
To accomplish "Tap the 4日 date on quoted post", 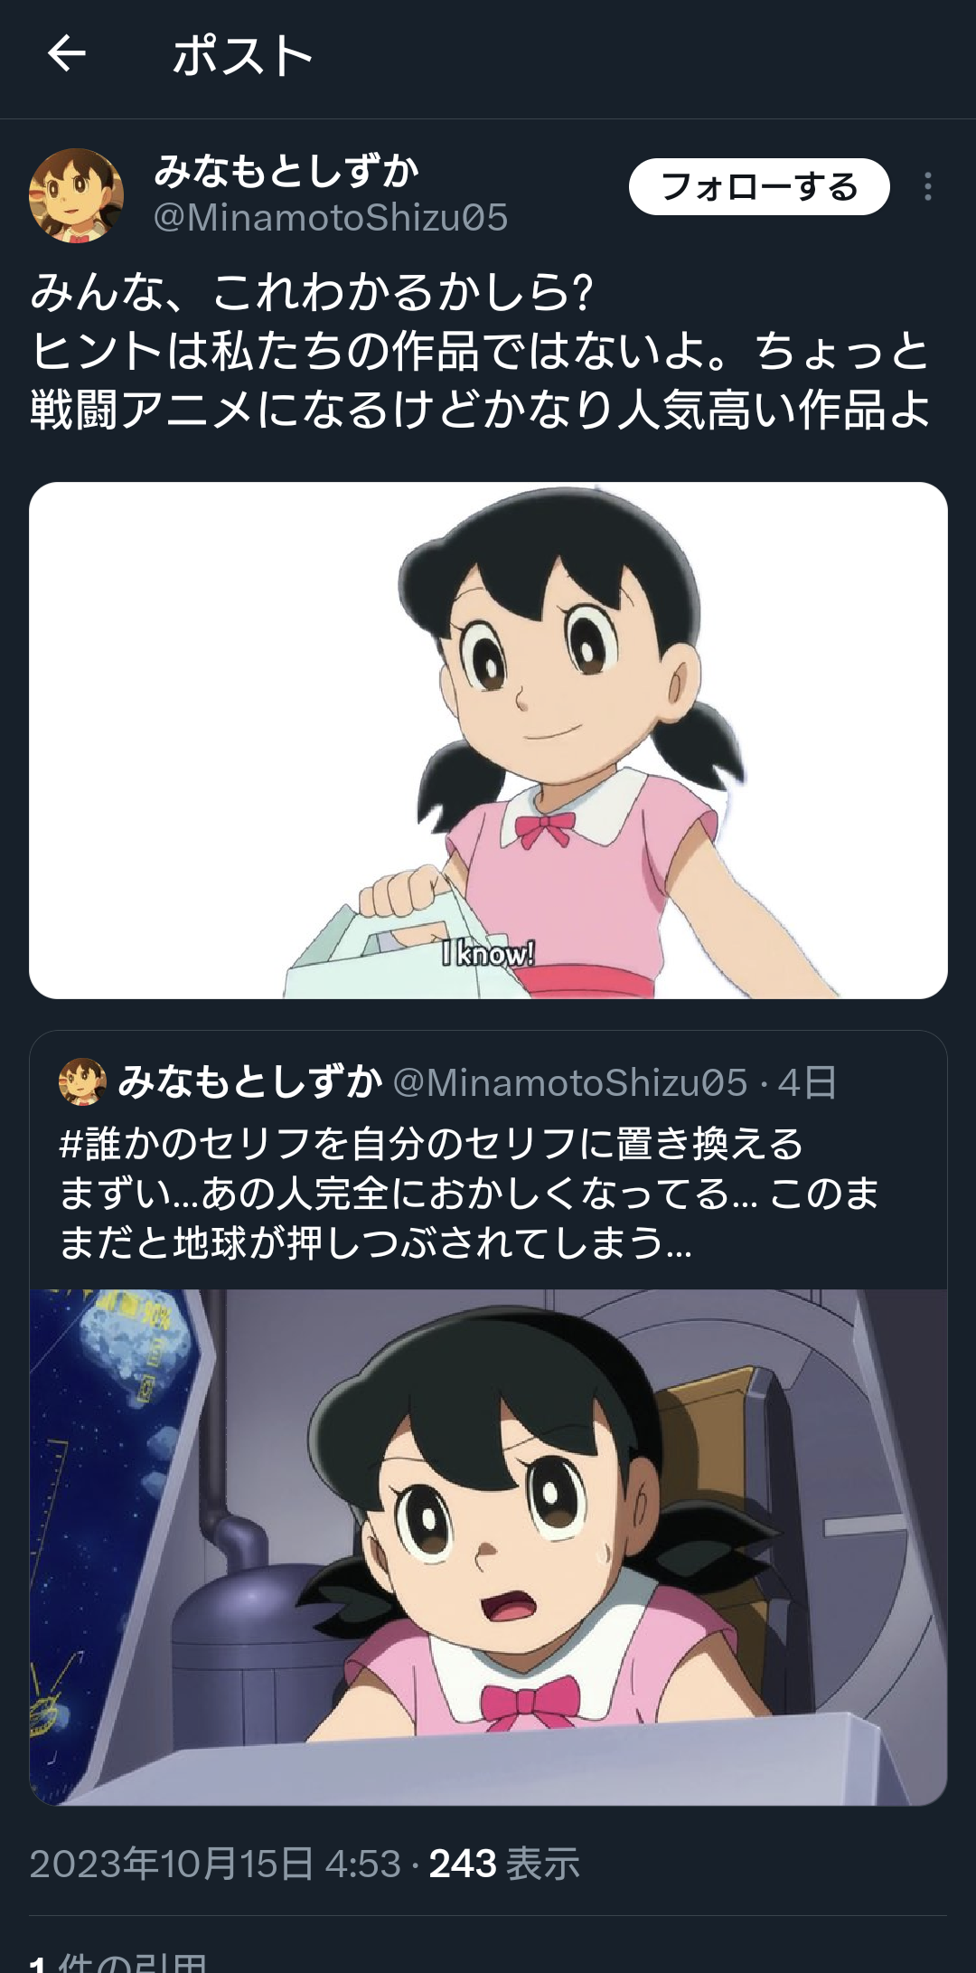I will click(x=807, y=1082).
